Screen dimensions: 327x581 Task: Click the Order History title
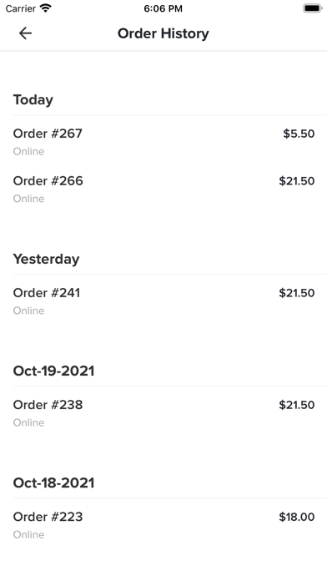point(163,33)
